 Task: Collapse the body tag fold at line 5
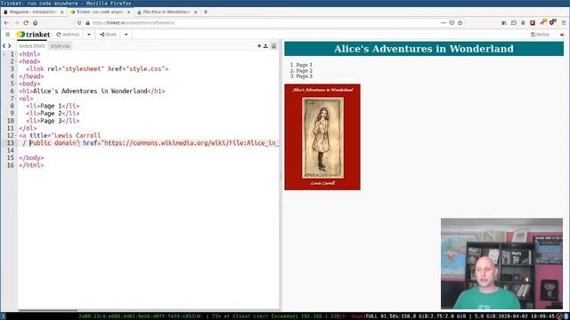(16, 84)
